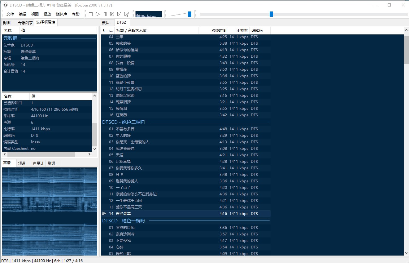Click the track-number 'i...' column header
Image resolution: width=409 pixels, height=263 pixels.
111,31
